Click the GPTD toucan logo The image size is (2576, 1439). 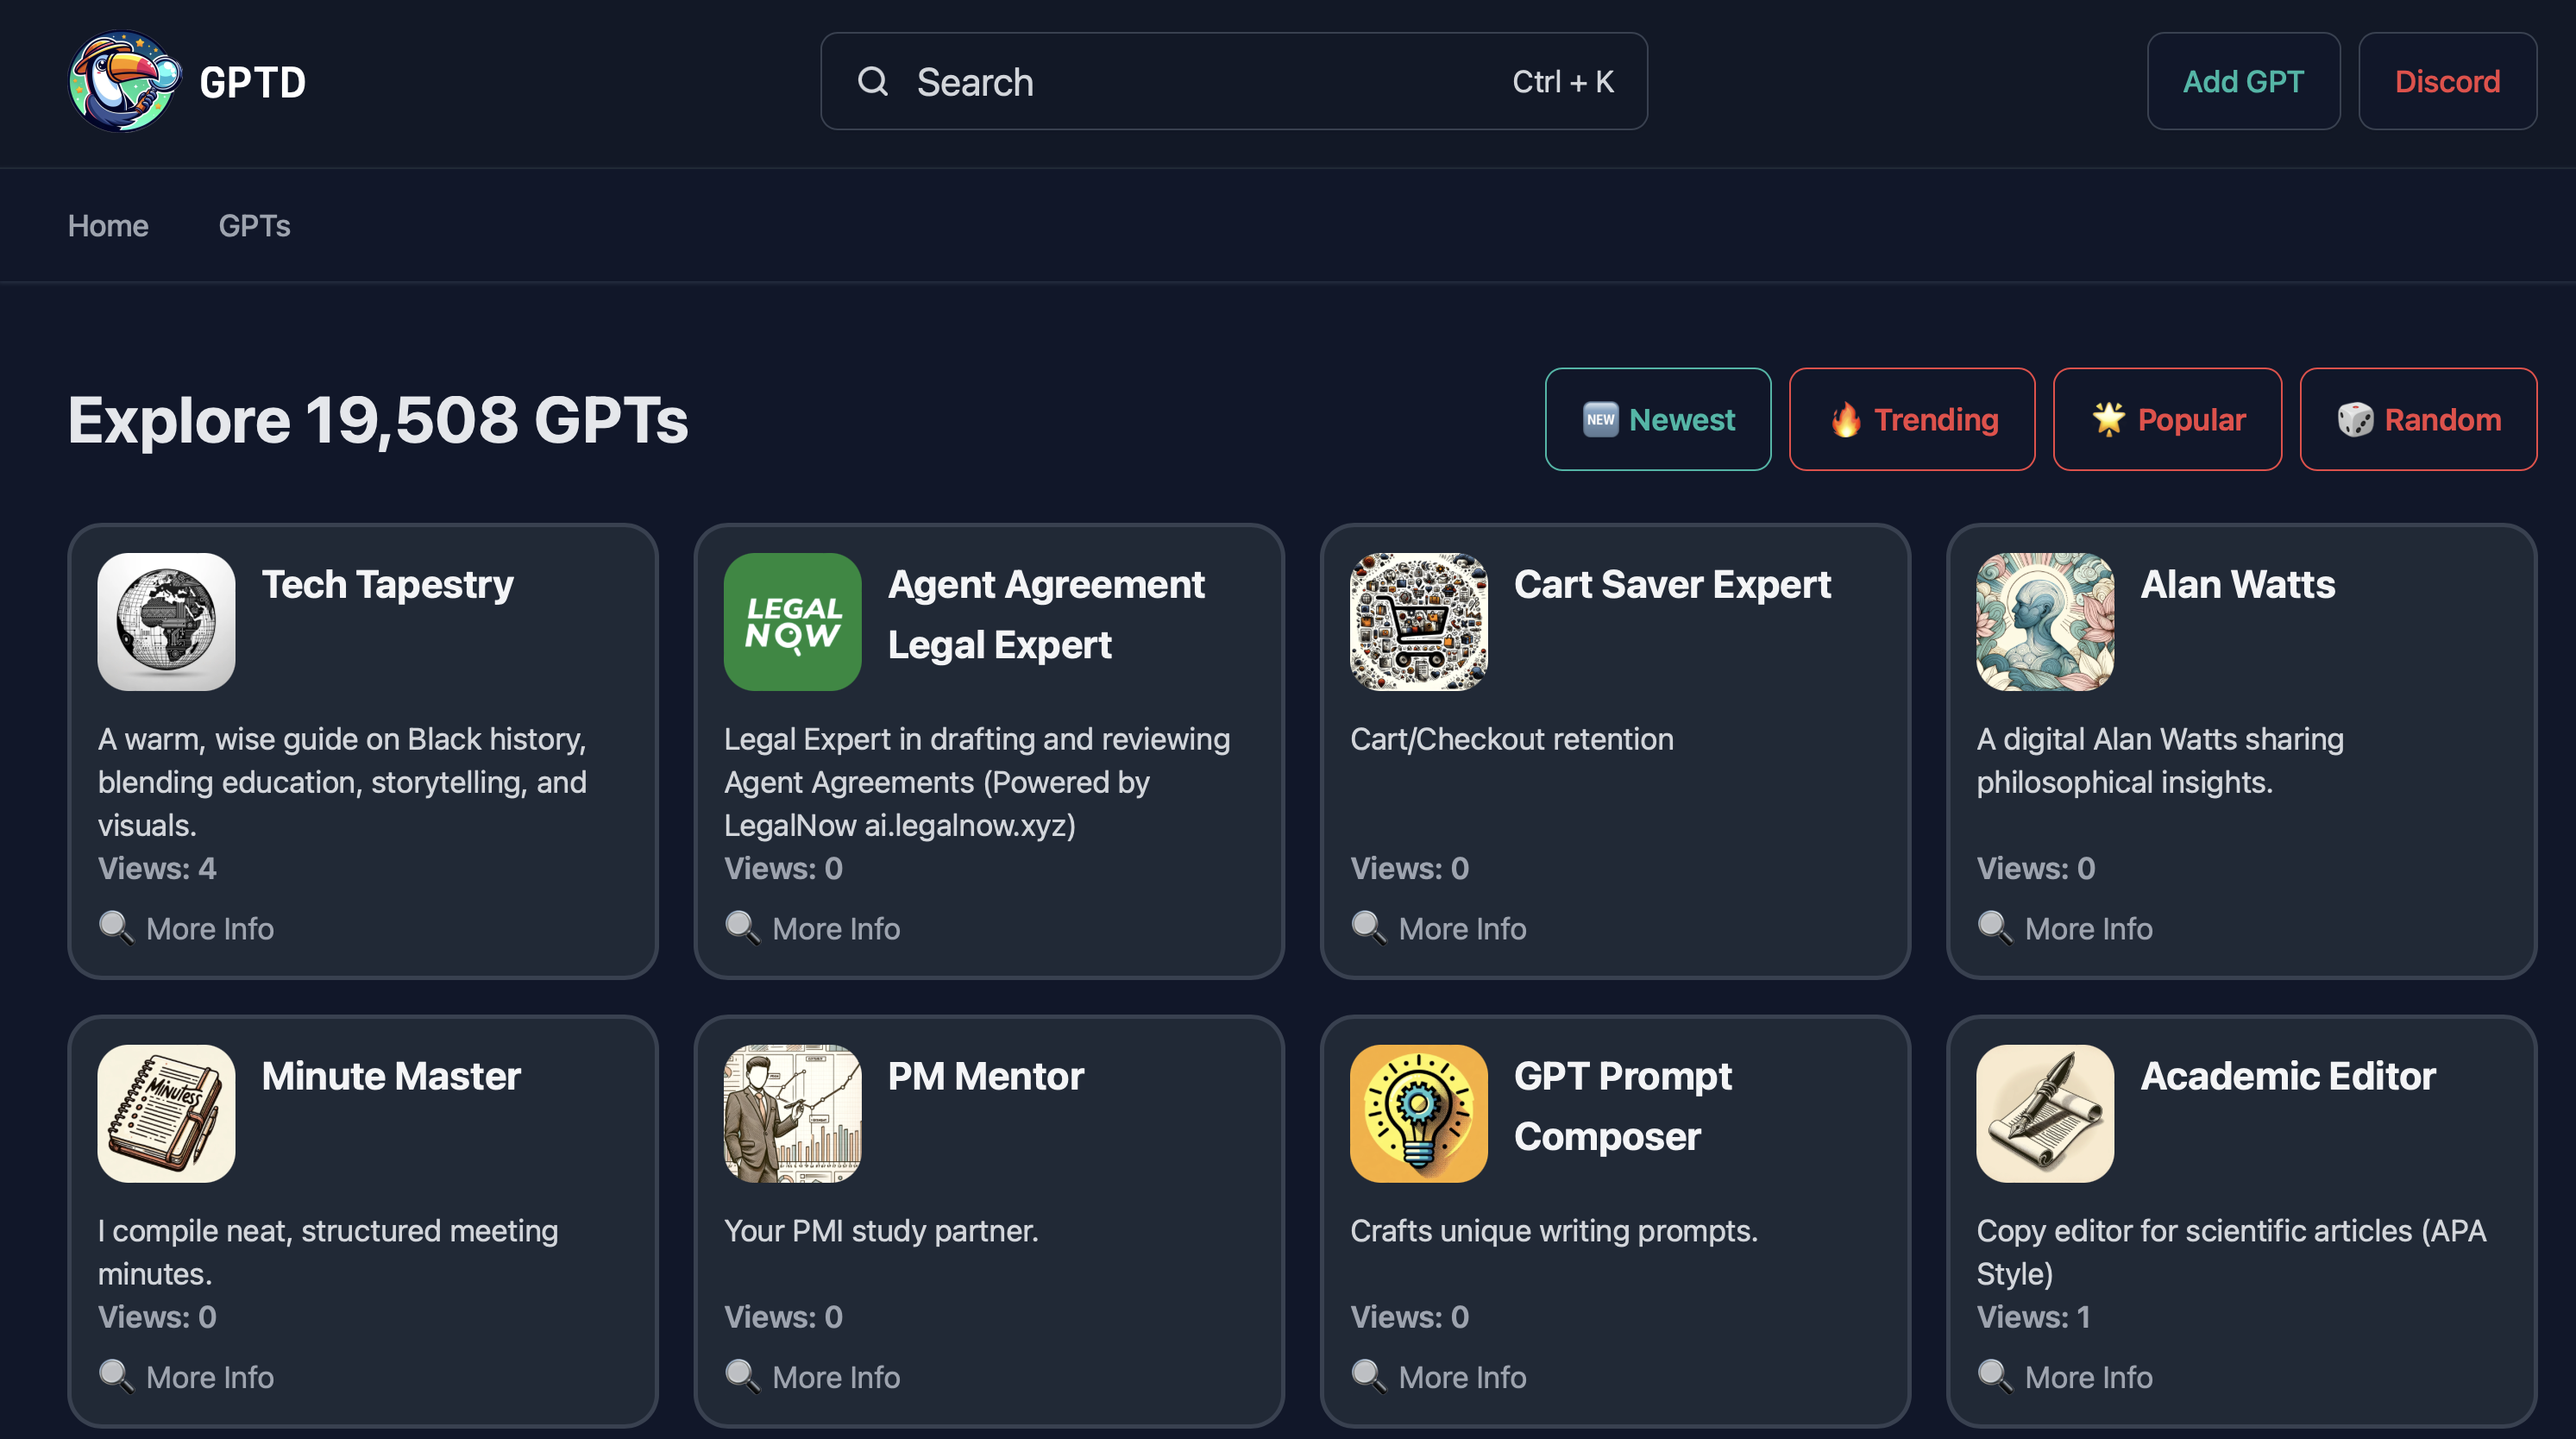(124, 82)
